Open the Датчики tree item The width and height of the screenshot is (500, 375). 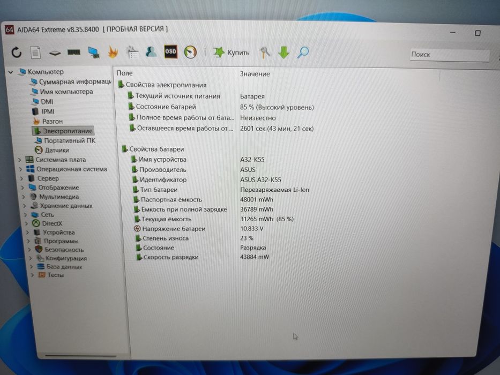pos(57,150)
